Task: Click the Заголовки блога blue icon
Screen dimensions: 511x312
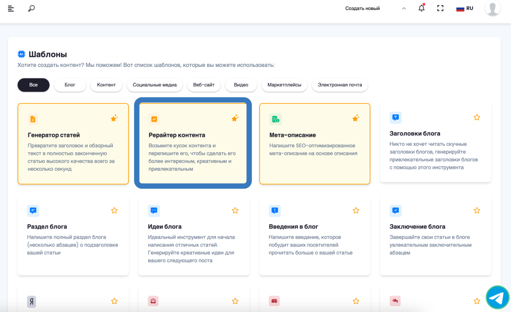Action: (396, 117)
